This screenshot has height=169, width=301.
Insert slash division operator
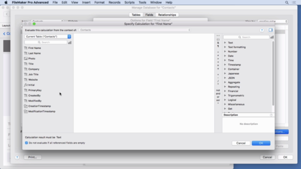coord(218,81)
